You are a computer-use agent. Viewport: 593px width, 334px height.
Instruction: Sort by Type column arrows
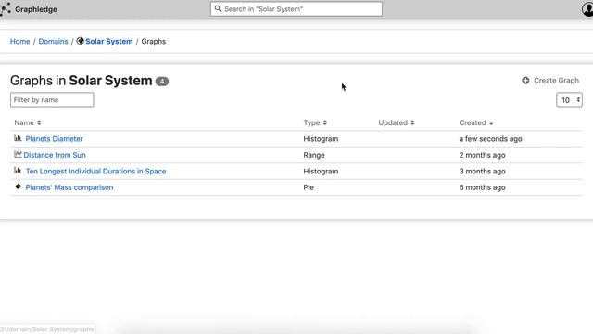[325, 122]
